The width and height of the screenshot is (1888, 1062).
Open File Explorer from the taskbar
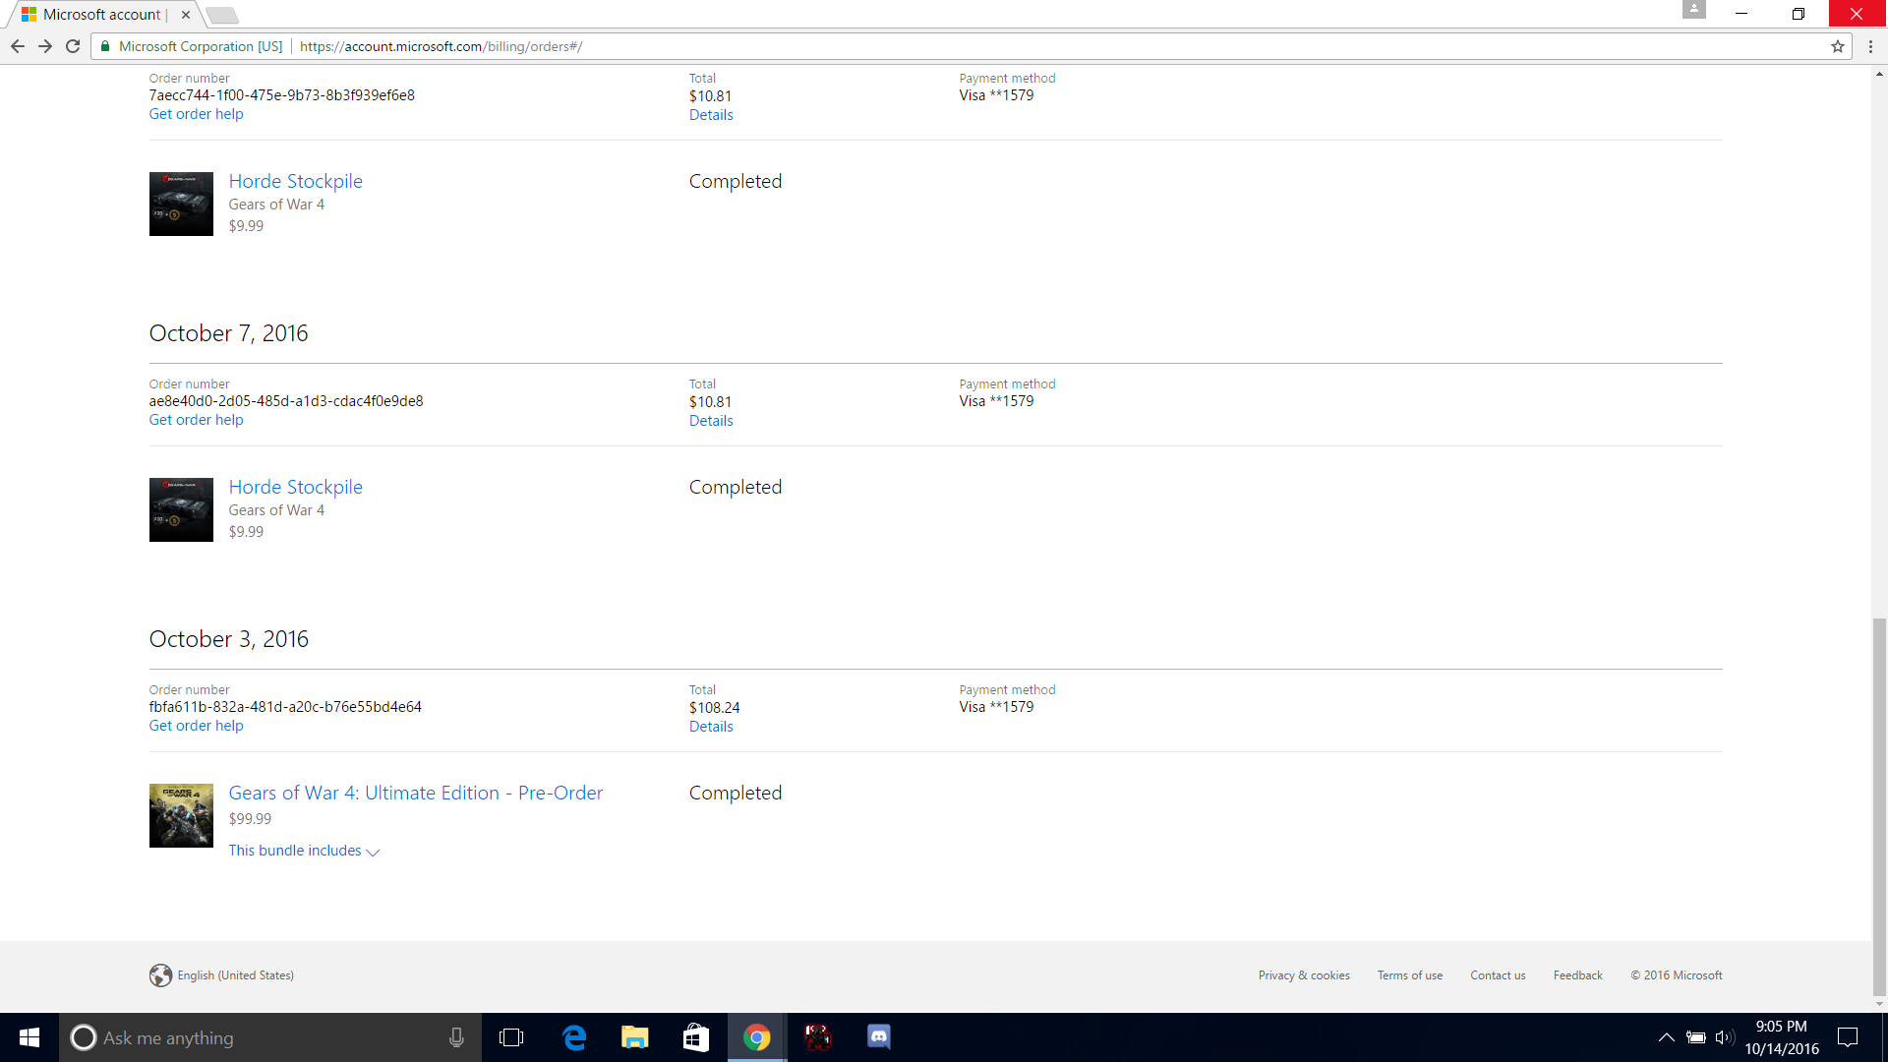coord(635,1037)
